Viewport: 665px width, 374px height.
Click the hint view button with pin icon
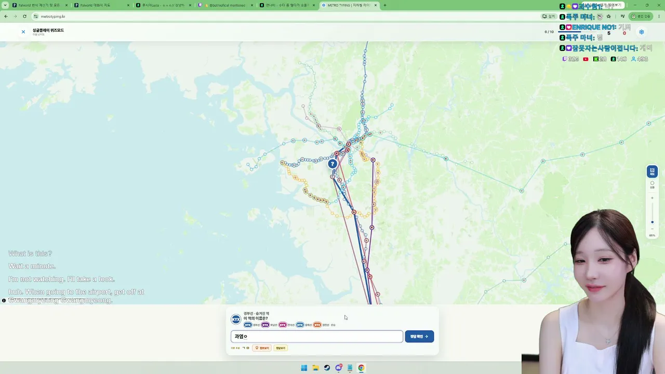tap(262, 348)
